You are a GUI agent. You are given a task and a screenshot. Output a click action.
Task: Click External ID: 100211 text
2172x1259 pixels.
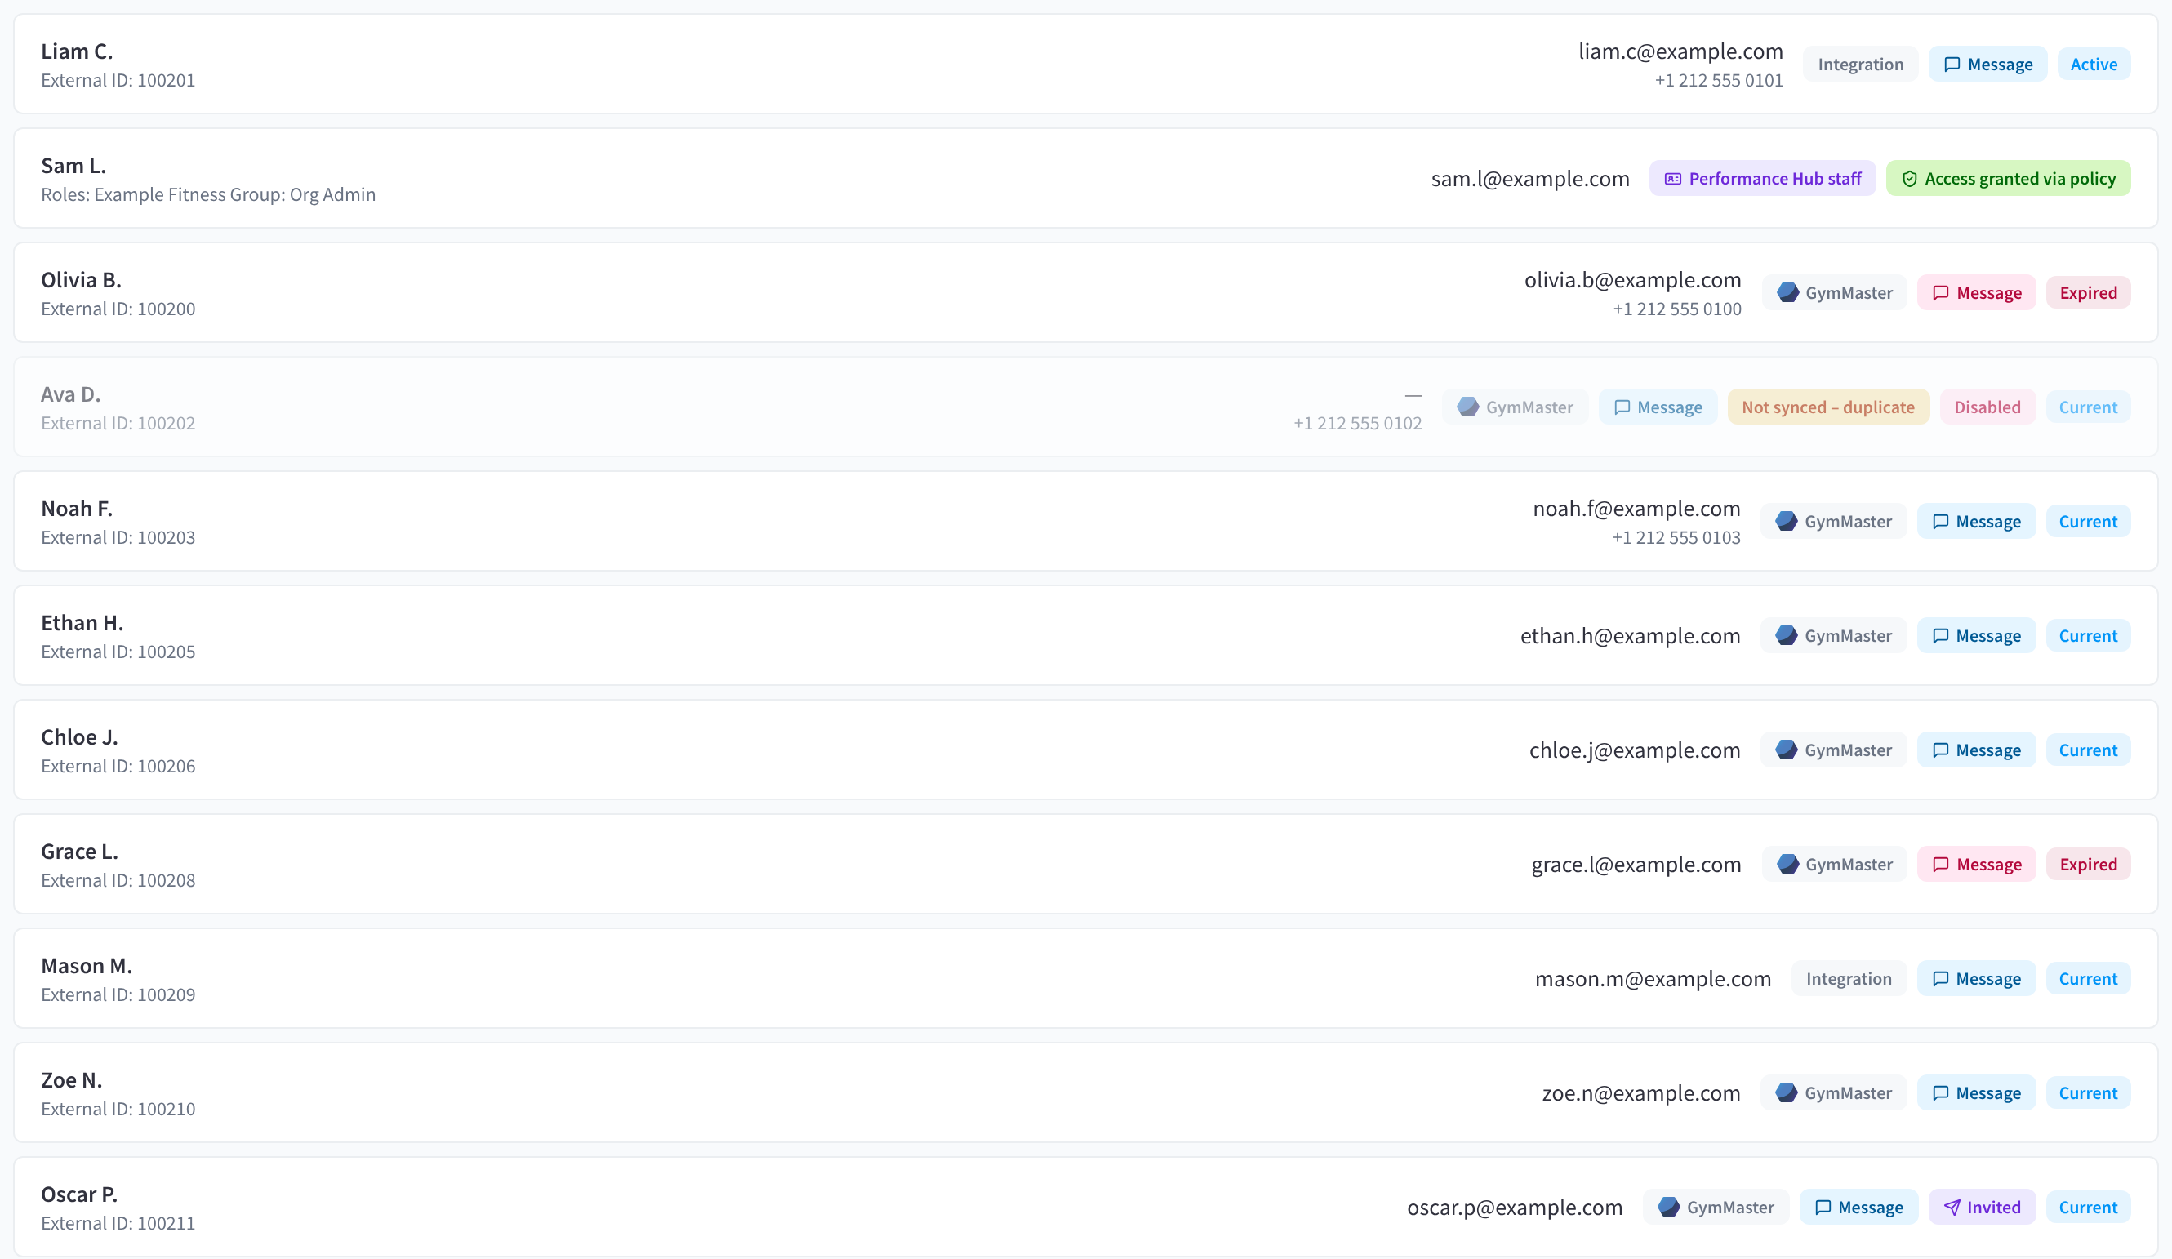(118, 1224)
